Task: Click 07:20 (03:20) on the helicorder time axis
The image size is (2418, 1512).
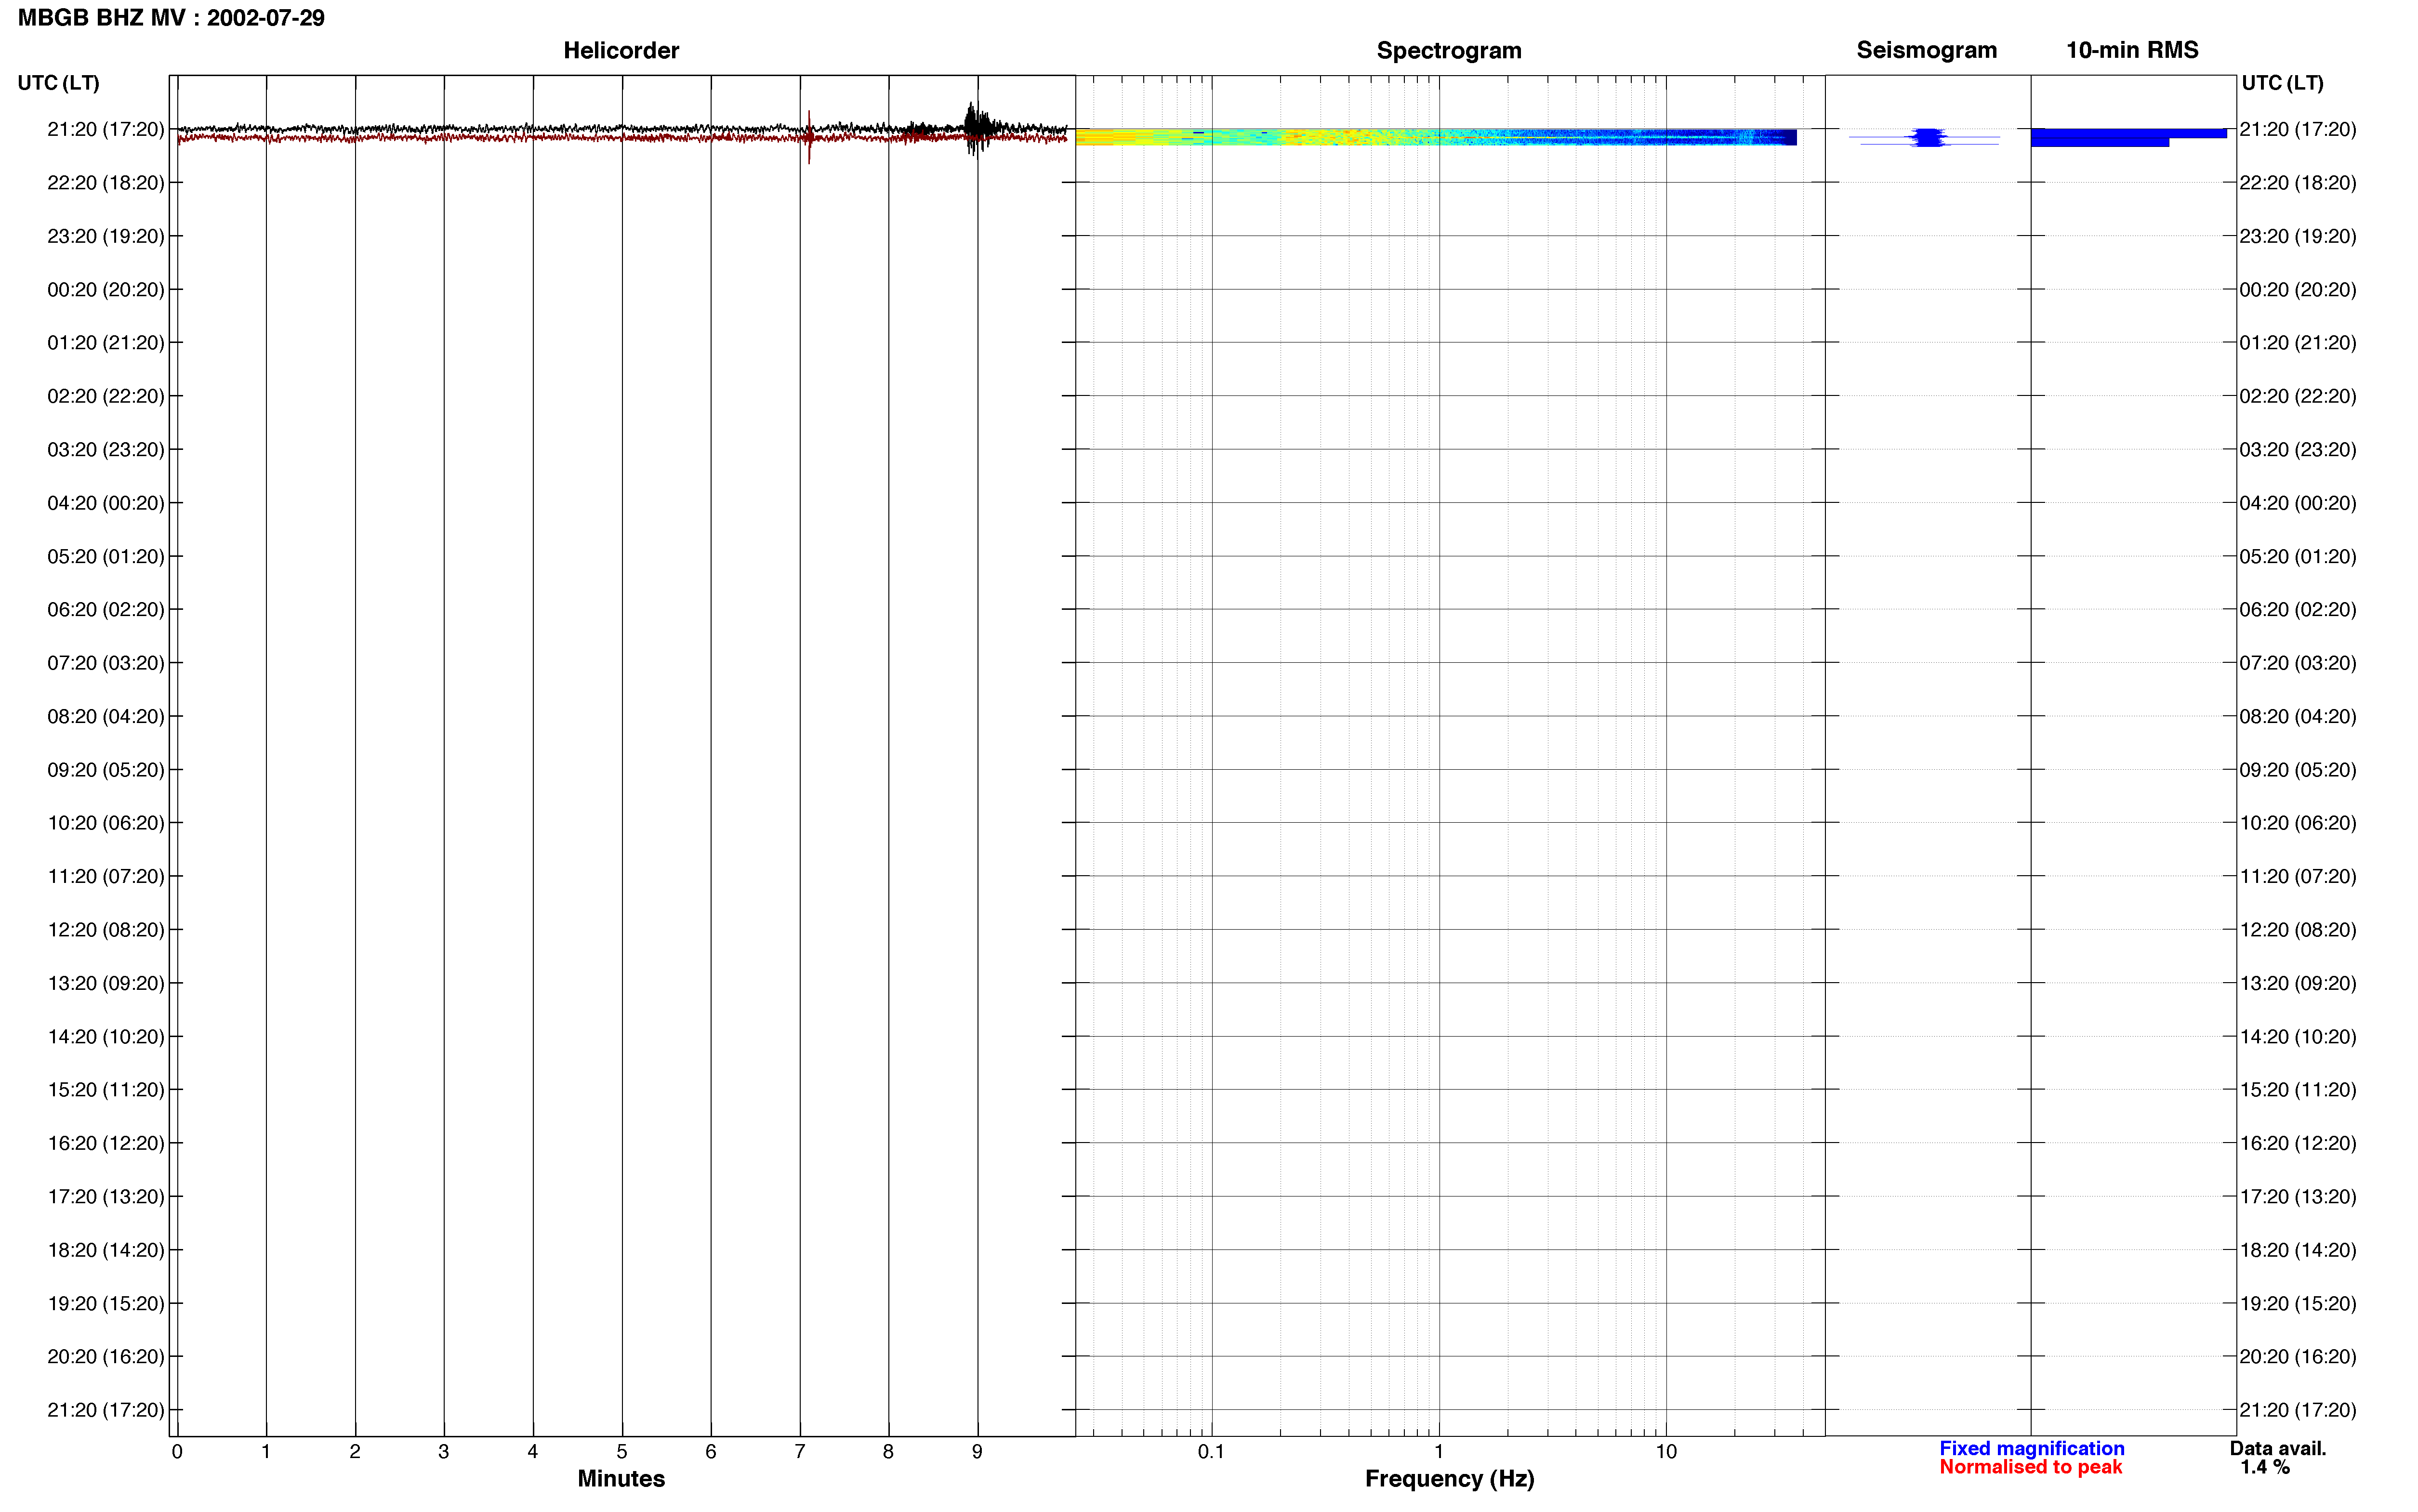Action: 106,663
